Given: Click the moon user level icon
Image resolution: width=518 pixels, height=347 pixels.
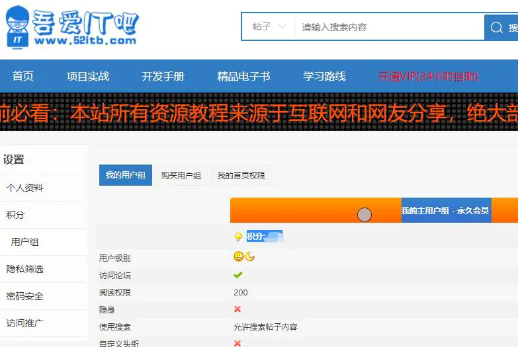Looking at the screenshot, I should pyautogui.click(x=250, y=256).
